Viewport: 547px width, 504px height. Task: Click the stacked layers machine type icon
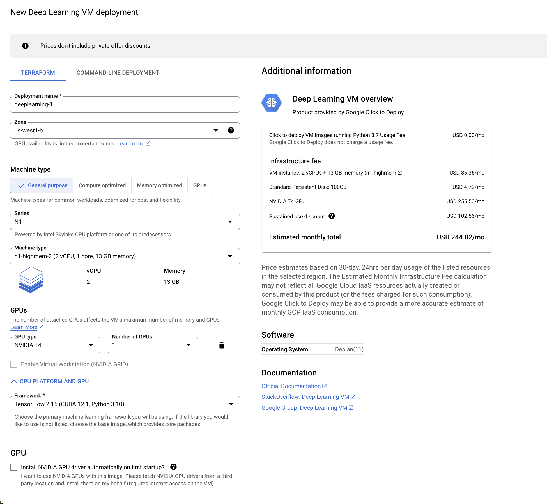[31, 280]
